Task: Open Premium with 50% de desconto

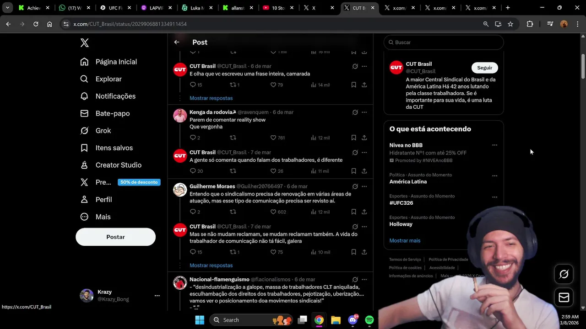Action: tap(120, 182)
